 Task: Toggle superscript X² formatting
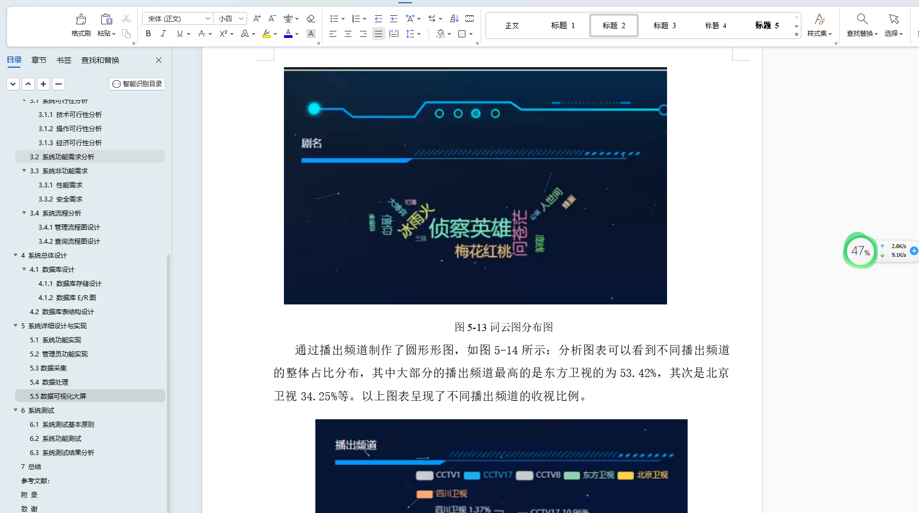[x=223, y=34]
